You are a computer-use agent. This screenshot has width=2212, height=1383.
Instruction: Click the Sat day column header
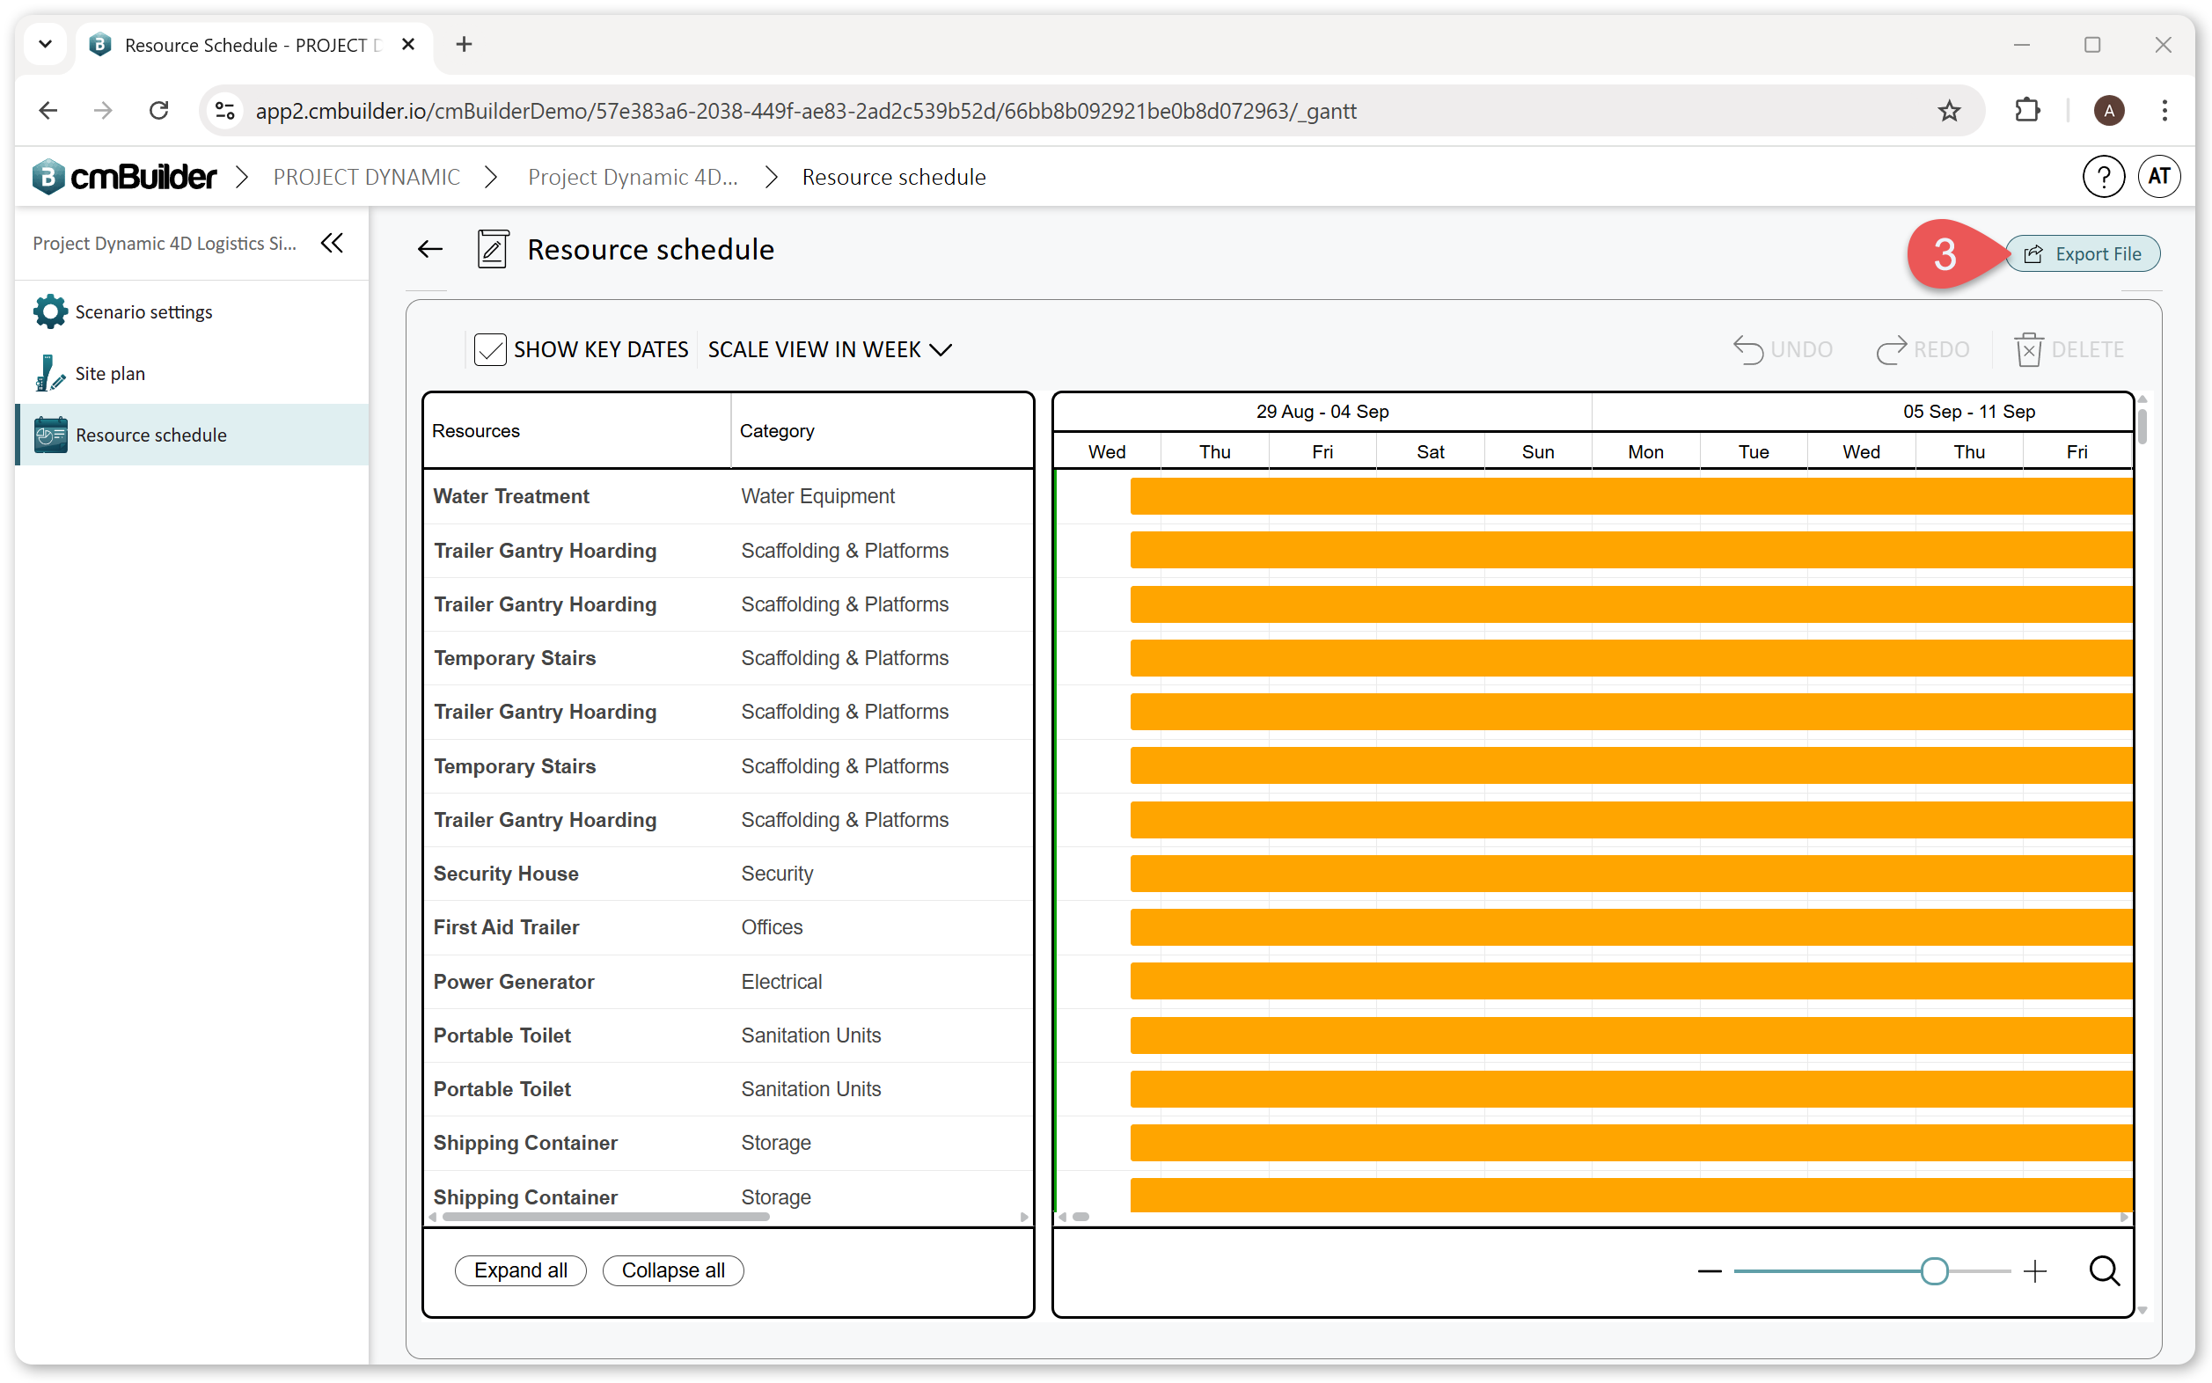coord(1430,452)
